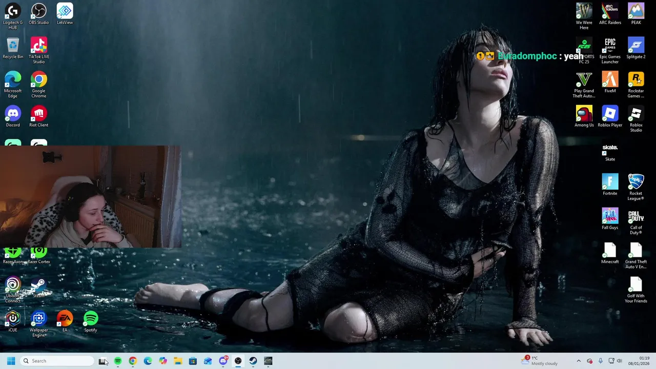Select Google Chrome desktop shortcut
This screenshot has height=369, width=656.
point(39,85)
